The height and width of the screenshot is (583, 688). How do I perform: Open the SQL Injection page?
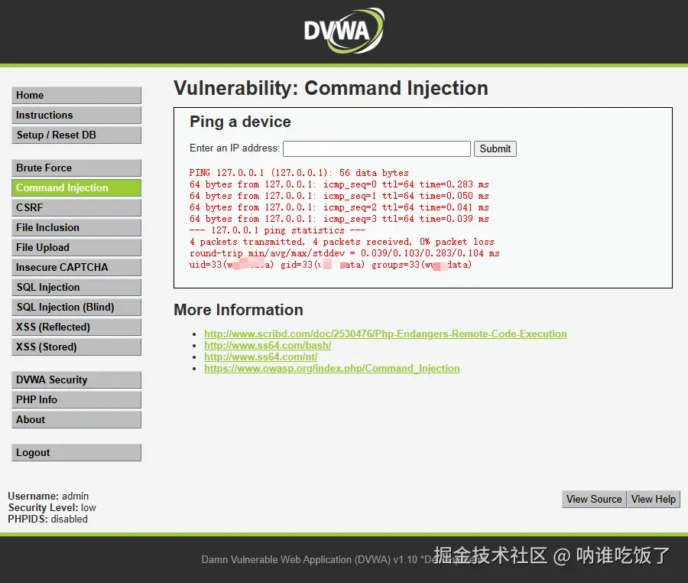76,287
